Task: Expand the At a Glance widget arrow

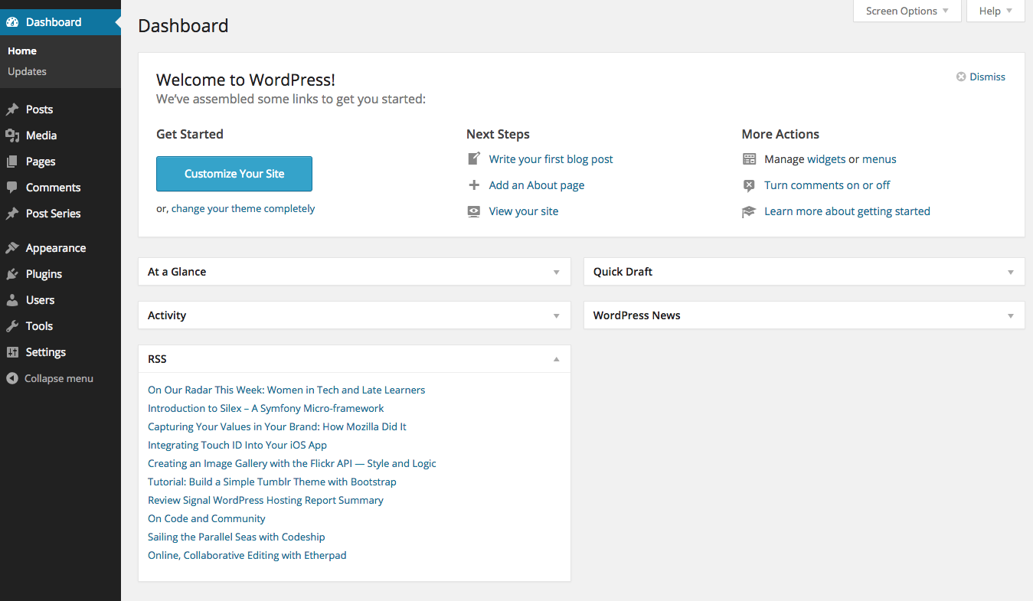Action: (x=557, y=272)
